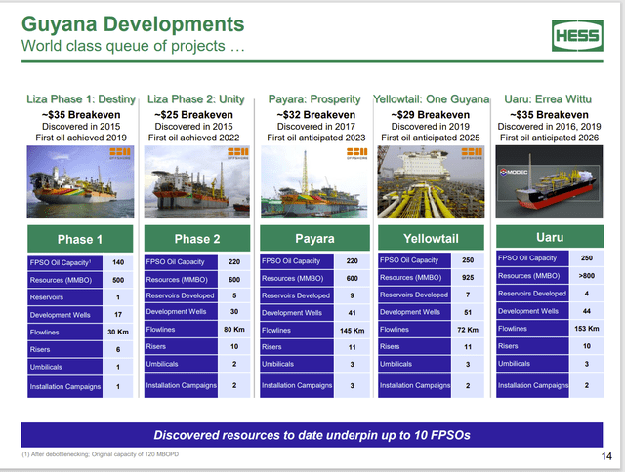Click Discovered in 2016, 2019 text
Screen dimensions: 625x472
549,127
